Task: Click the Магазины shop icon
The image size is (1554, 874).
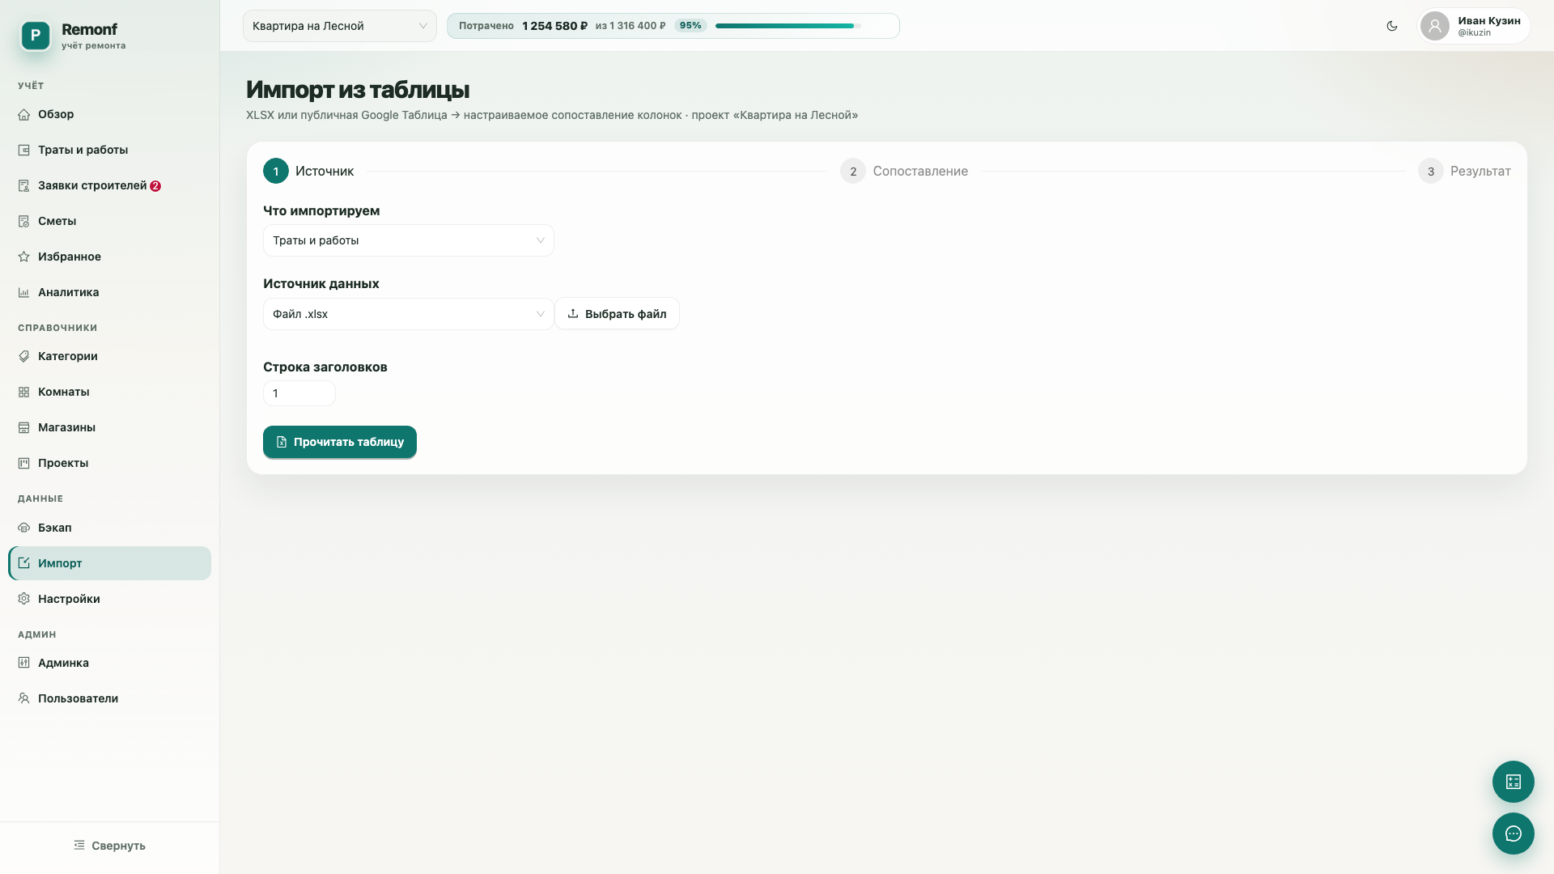Action: click(24, 428)
